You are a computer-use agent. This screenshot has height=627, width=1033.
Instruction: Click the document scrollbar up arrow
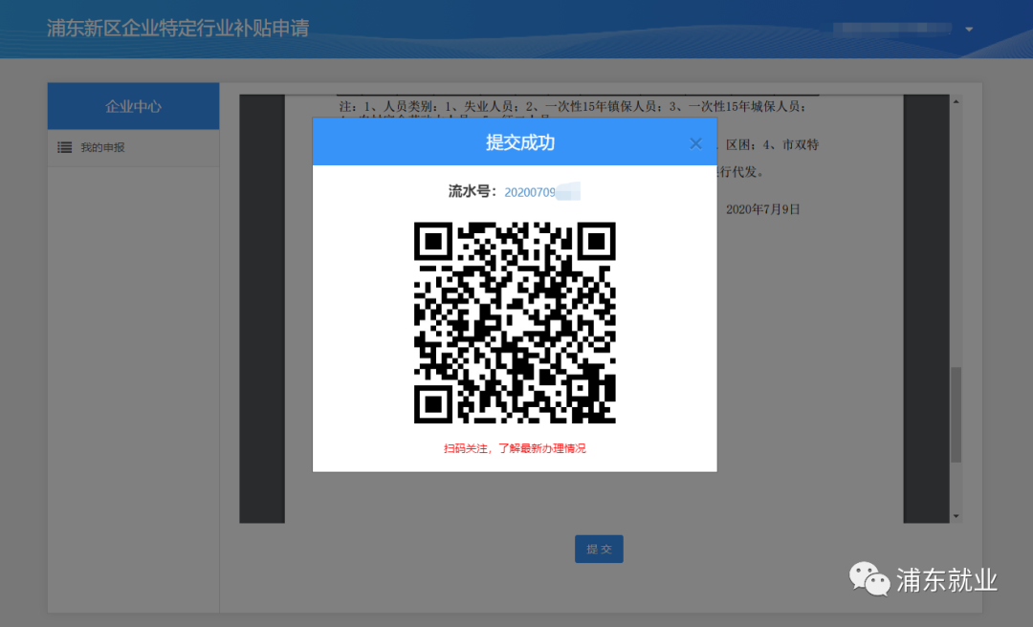pyautogui.click(x=956, y=101)
